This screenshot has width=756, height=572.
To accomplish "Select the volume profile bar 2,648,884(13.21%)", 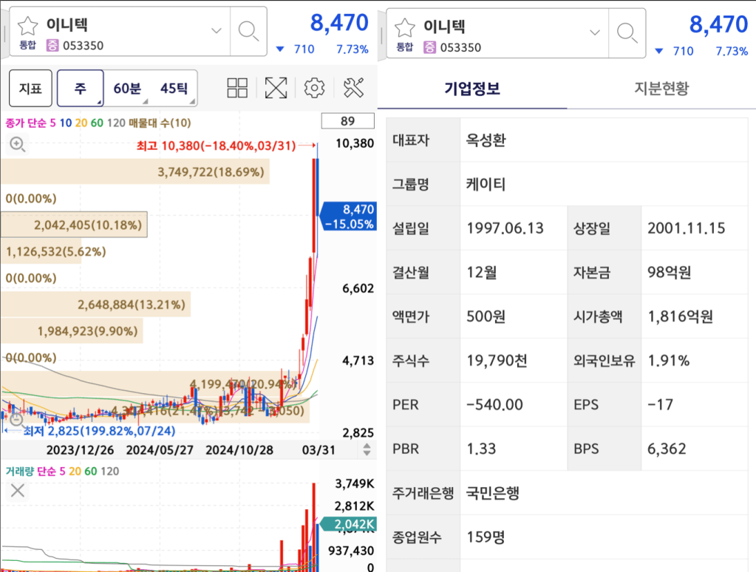I will pos(95,304).
